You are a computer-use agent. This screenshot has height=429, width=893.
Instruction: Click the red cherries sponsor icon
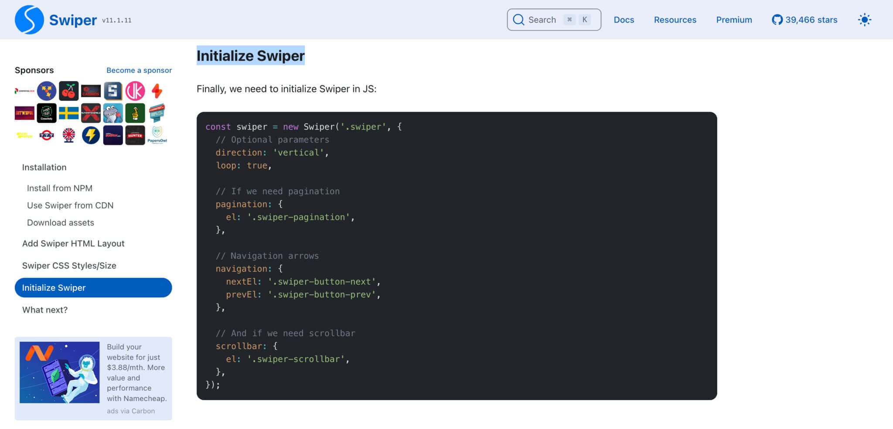coord(69,91)
